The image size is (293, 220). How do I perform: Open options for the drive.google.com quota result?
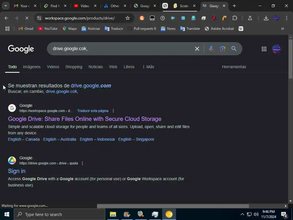click(82, 163)
